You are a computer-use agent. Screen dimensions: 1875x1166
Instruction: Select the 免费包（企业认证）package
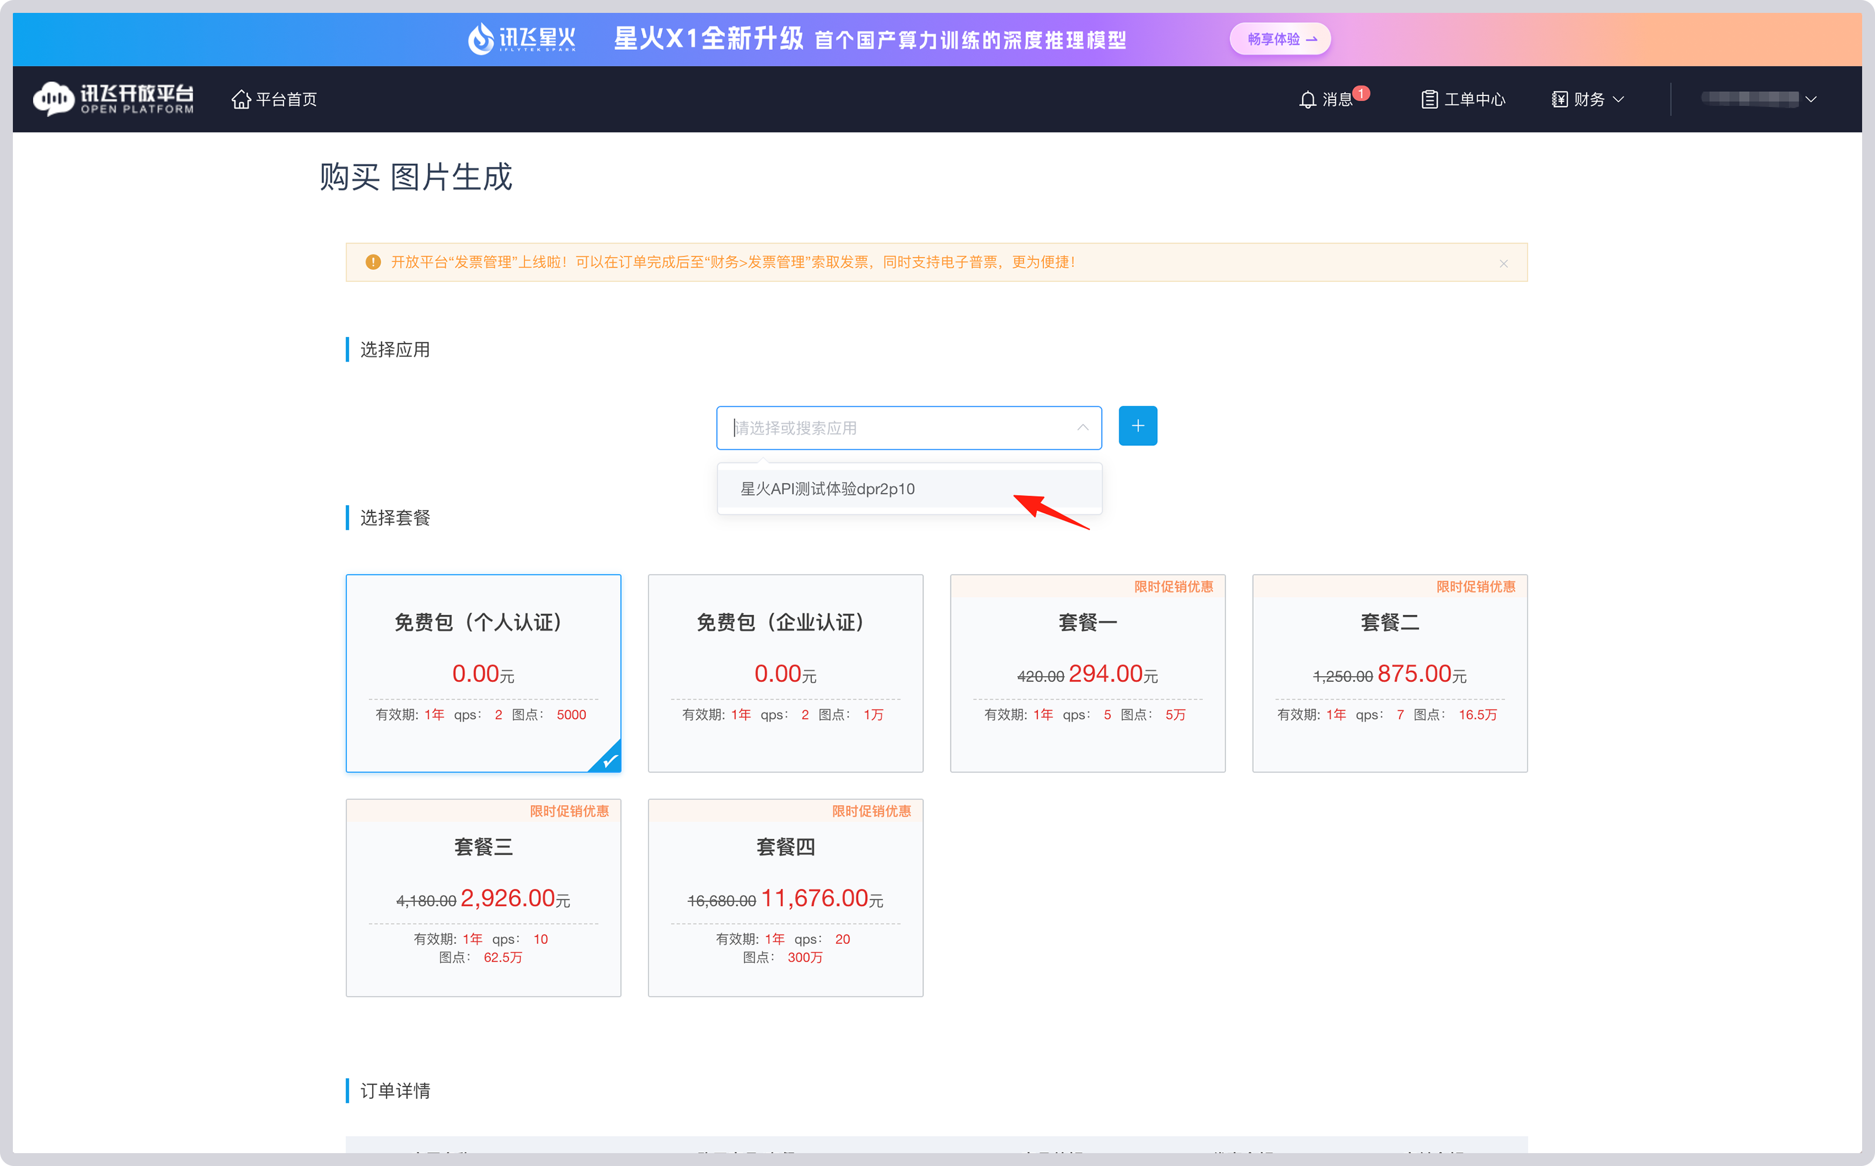click(785, 673)
